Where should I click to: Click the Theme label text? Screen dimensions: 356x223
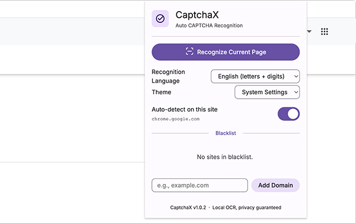tap(161, 92)
